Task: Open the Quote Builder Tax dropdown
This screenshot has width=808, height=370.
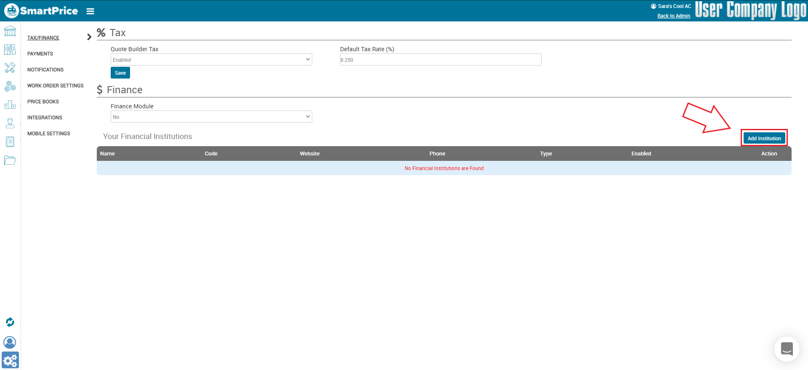Action: (211, 60)
